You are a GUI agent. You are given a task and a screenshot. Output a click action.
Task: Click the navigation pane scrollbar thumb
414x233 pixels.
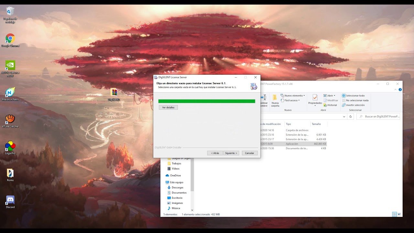tap(192, 175)
